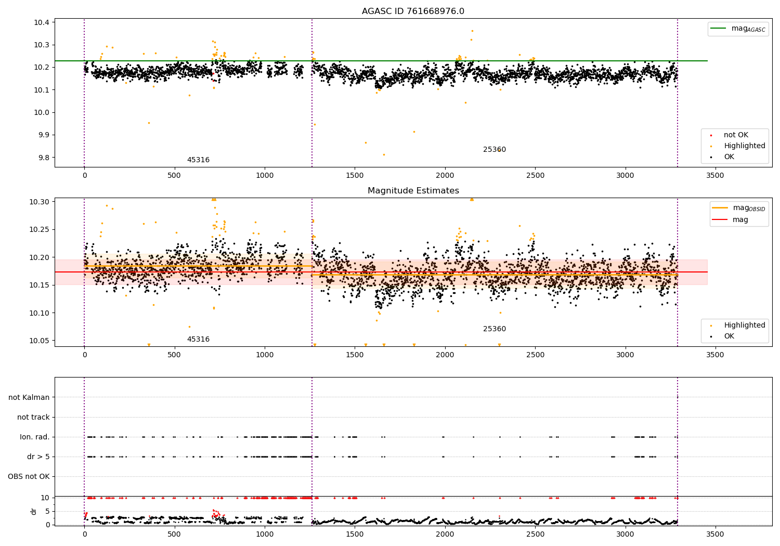Click the 10.25 y-tick of the middle plot
The height and width of the screenshot is (546, 780).
point(40,230)
